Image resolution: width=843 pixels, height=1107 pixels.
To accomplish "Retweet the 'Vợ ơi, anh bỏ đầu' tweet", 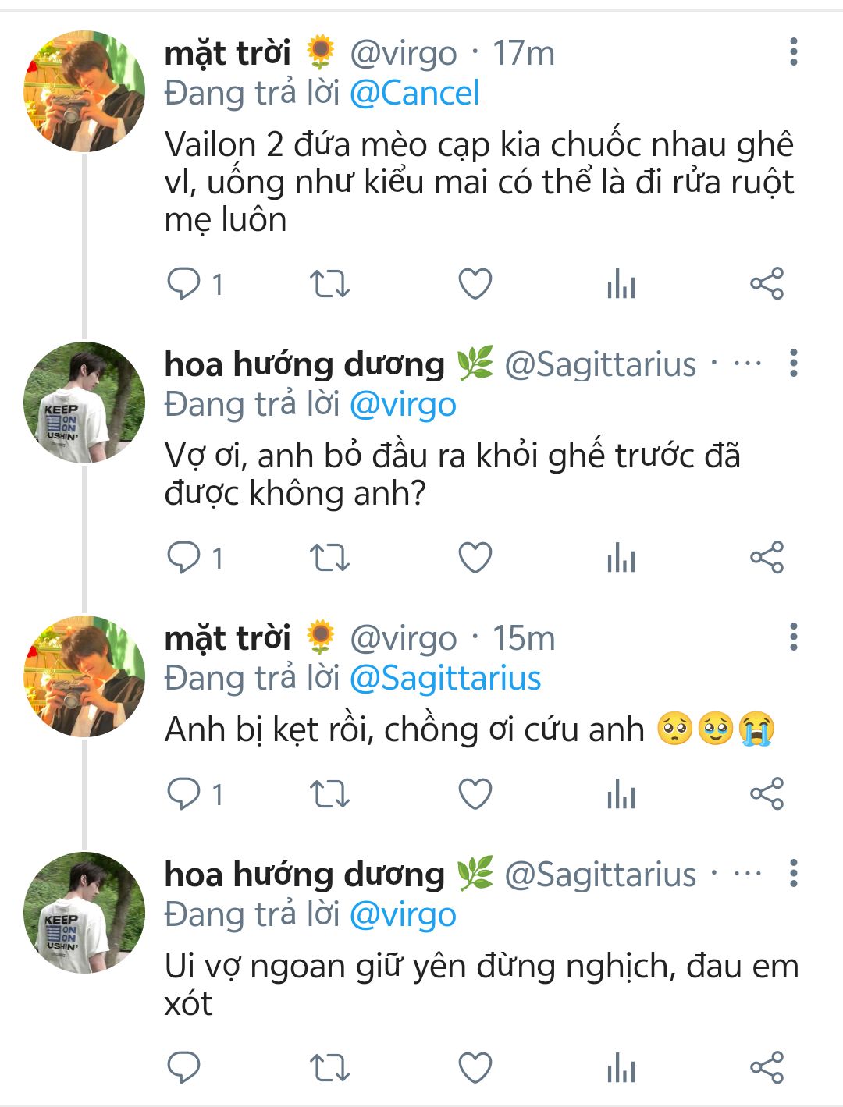I will (x=329, y=558).
